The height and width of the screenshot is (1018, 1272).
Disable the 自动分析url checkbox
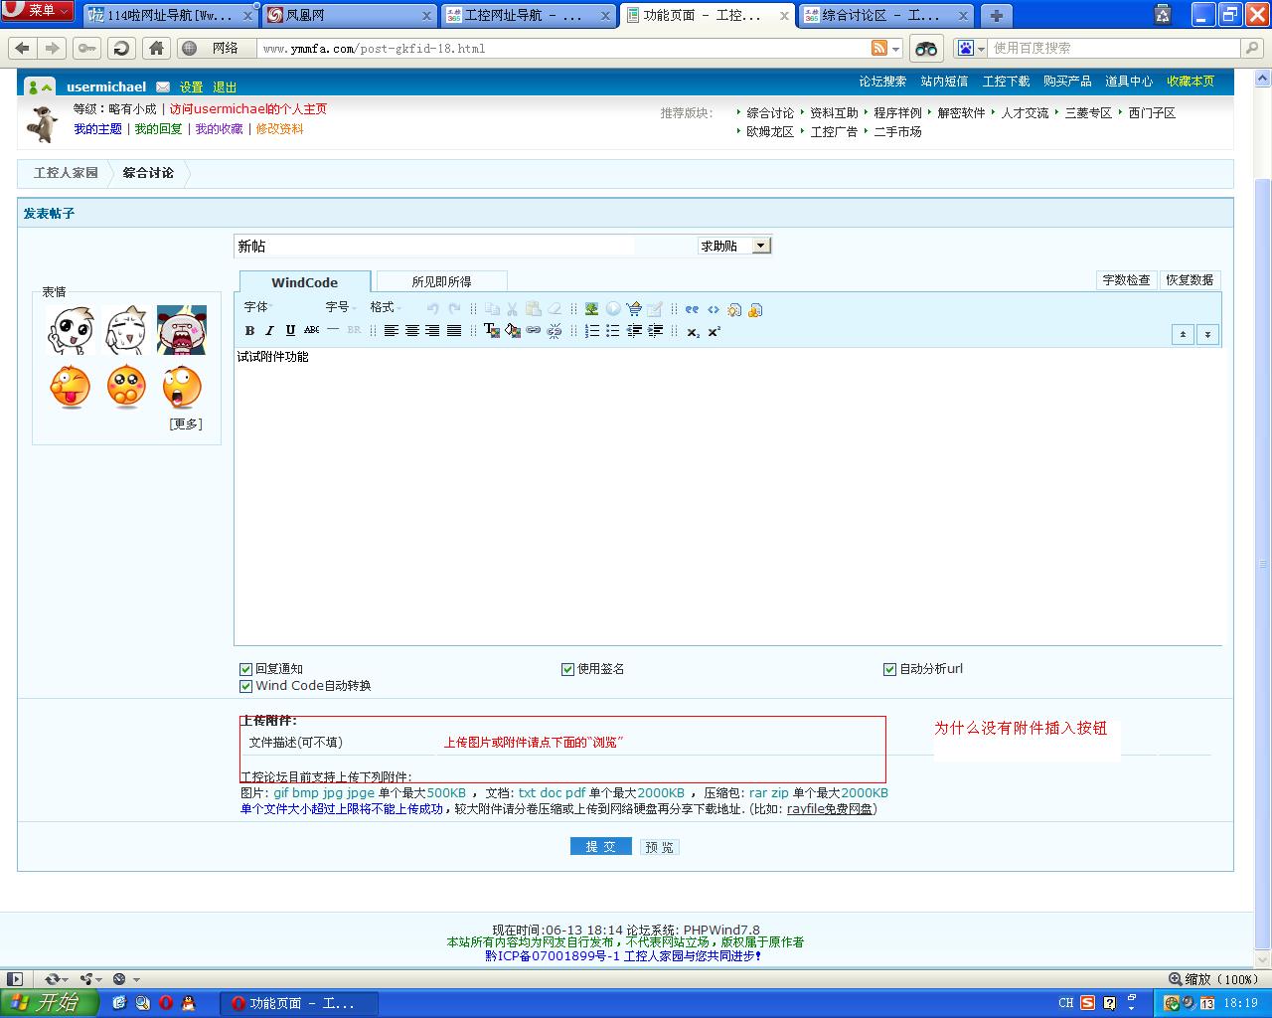click(x=890, y=669)
